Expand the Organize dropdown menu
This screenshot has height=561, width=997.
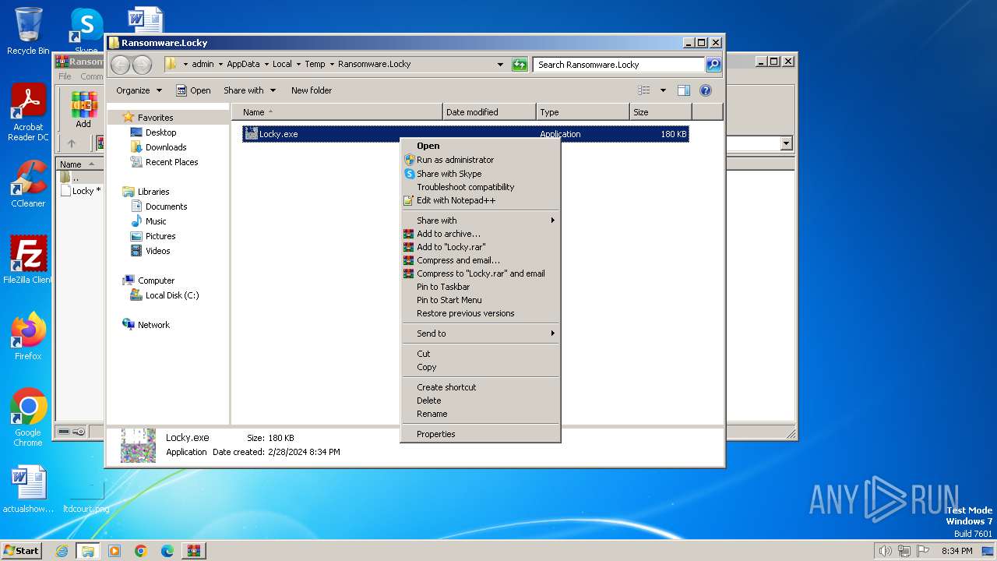pos(139,90)
